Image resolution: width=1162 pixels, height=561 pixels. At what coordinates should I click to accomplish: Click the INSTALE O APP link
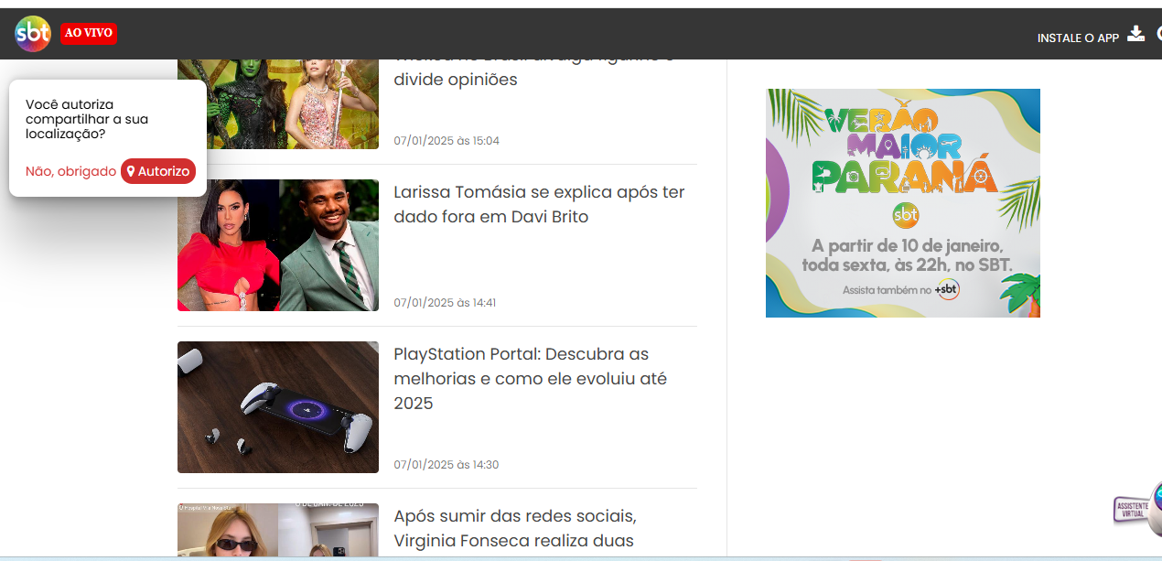(1078, 38)
